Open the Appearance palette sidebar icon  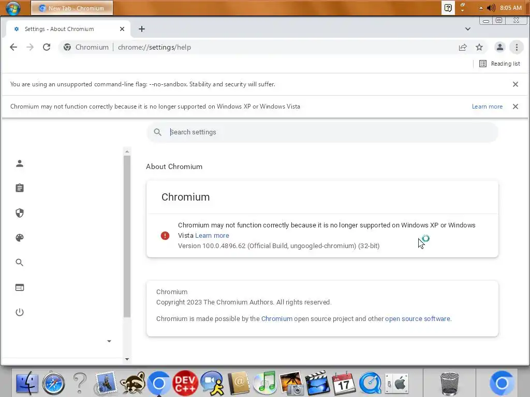tap(20, 238)
